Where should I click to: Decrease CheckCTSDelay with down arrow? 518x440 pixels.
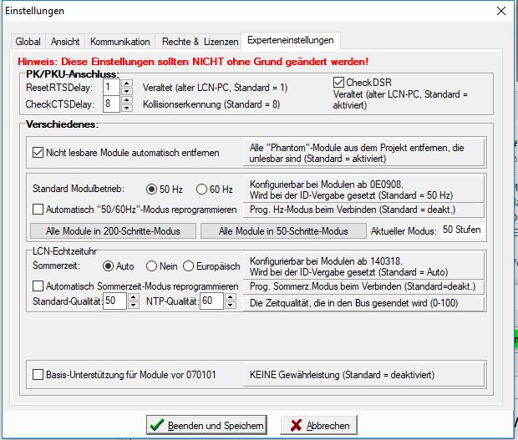click(x=127, y=108)
